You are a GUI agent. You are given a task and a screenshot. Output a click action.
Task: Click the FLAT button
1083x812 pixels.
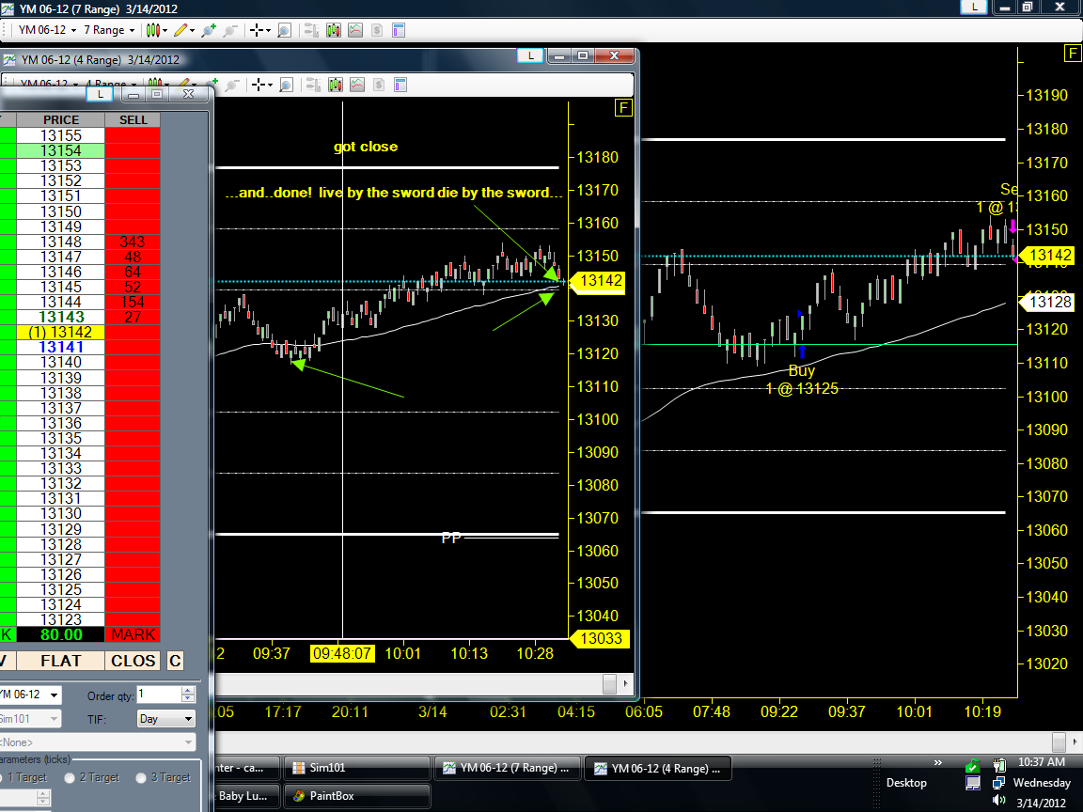point(61,661)
